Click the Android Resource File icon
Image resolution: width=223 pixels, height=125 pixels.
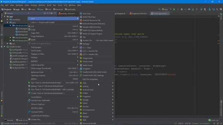coord(81,20)
